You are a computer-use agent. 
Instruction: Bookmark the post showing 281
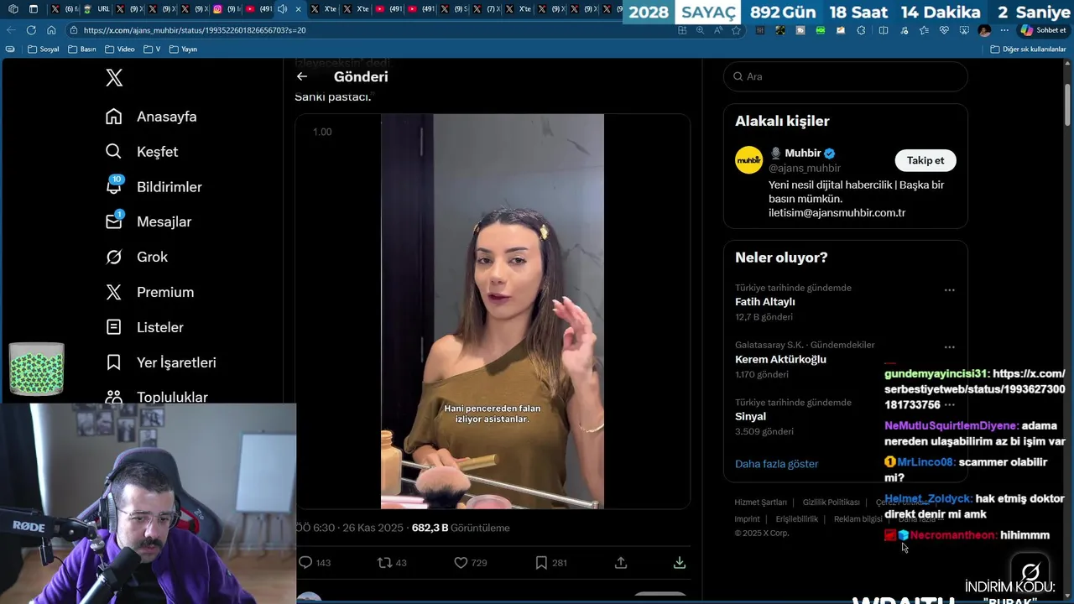click(541, 563)
